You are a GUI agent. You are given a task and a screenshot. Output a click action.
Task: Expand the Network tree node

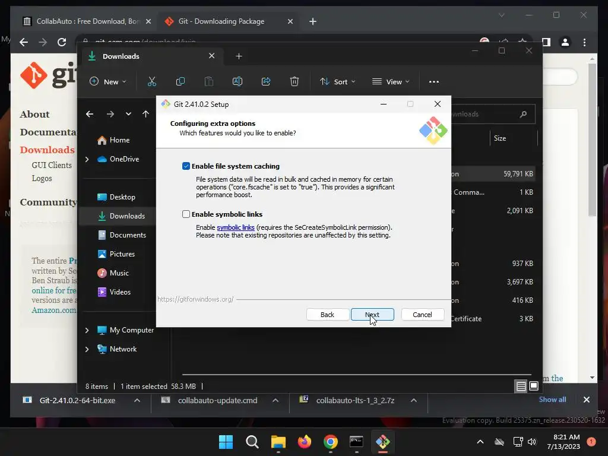pos(87,349)
